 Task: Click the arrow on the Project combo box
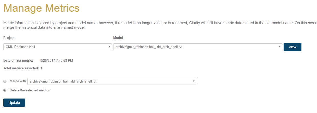tap(109, 47)
